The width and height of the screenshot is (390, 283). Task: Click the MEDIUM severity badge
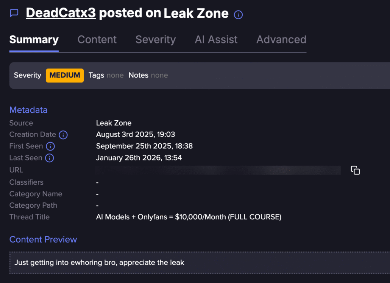click(x=65, y=75)
